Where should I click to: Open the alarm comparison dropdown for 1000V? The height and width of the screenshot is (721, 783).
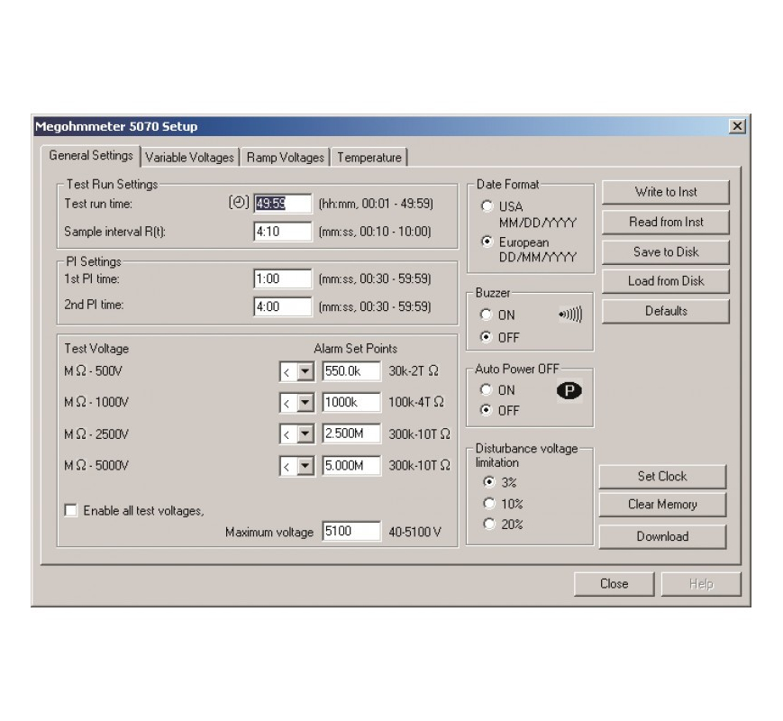tap(305, 402)
